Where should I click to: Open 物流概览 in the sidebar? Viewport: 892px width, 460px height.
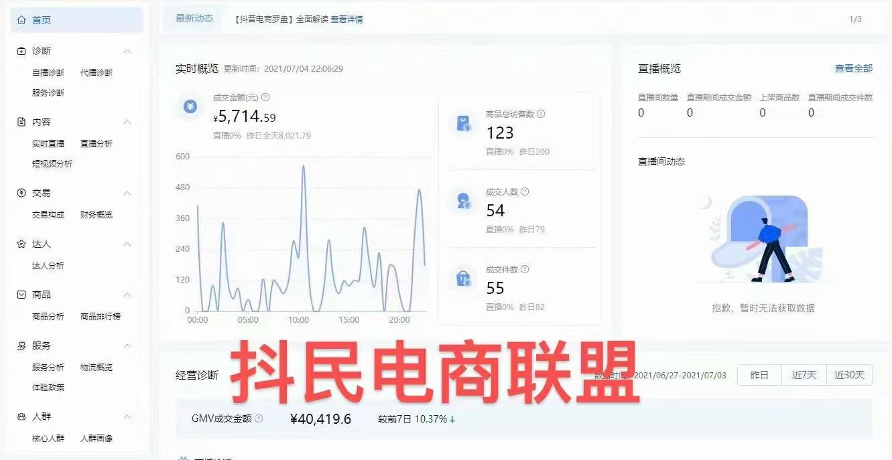[97, 368]
